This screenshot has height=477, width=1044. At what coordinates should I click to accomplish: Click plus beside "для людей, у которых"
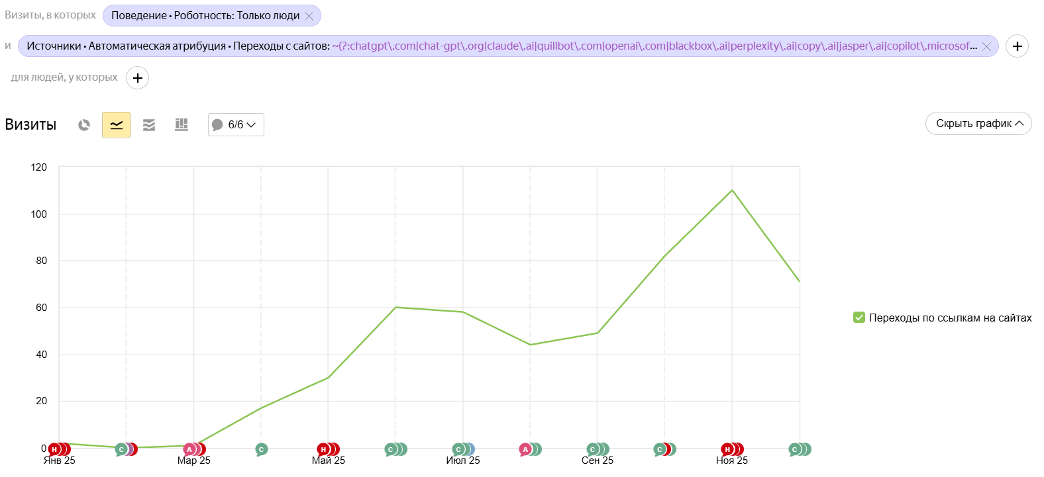(137, 78)
